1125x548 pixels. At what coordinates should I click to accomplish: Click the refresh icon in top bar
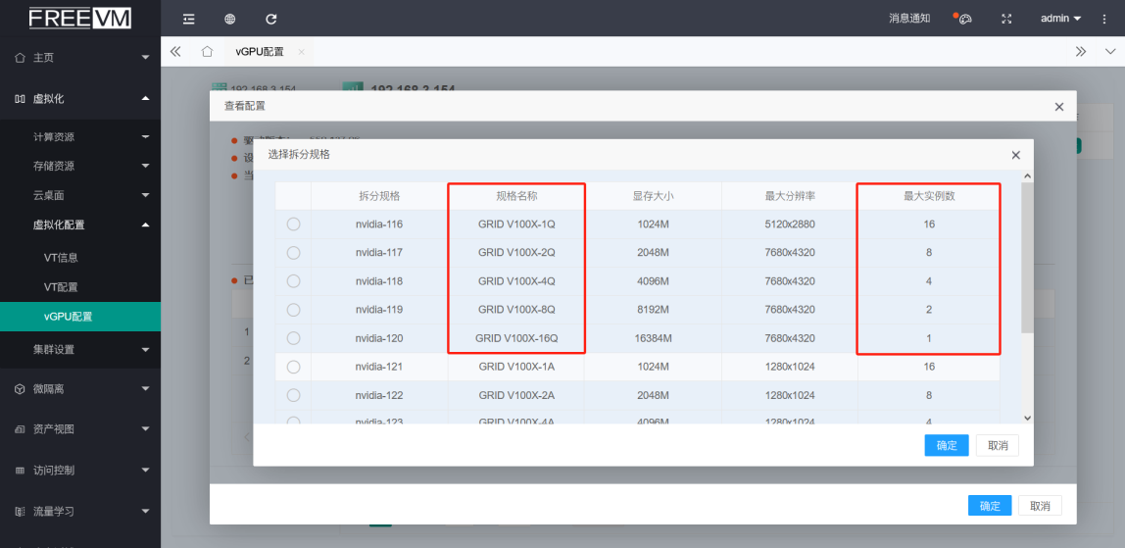(270, 19)
